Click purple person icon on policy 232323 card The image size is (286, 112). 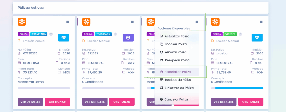tap(128, 38)
